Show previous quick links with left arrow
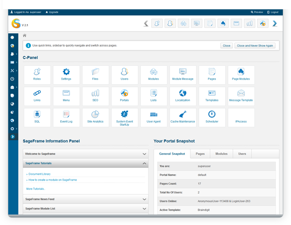 coord(146,24)
